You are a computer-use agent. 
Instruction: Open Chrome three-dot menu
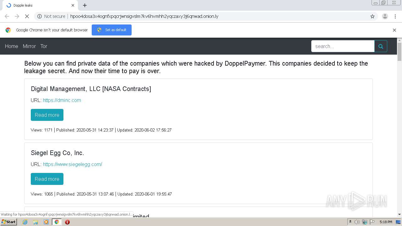[395, 16]
